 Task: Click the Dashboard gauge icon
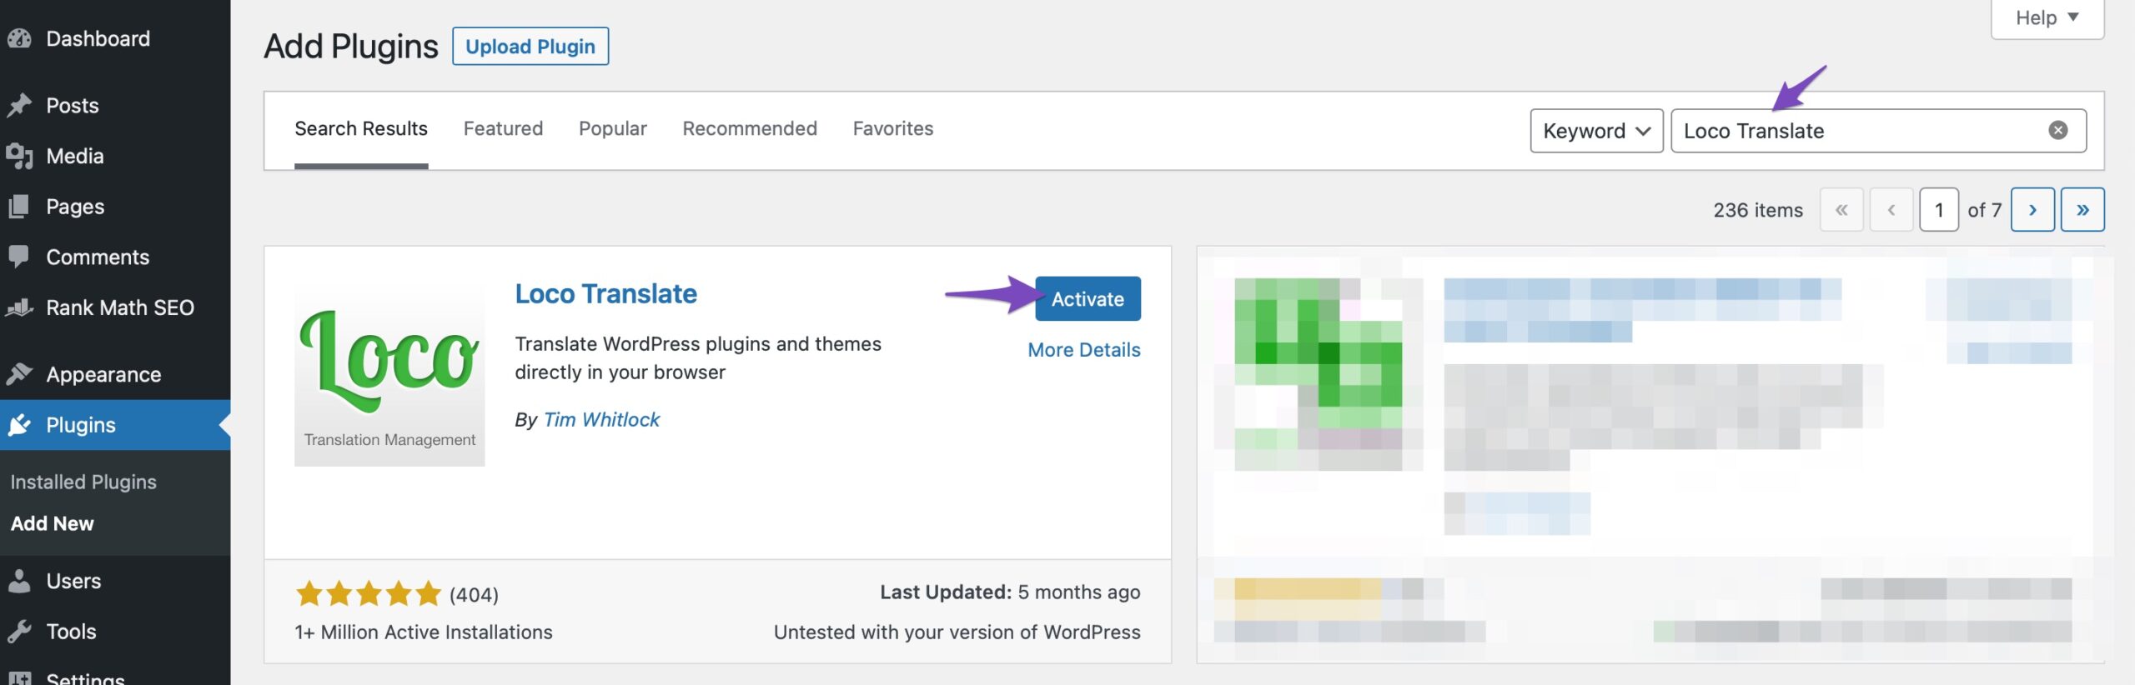[19, 38]
